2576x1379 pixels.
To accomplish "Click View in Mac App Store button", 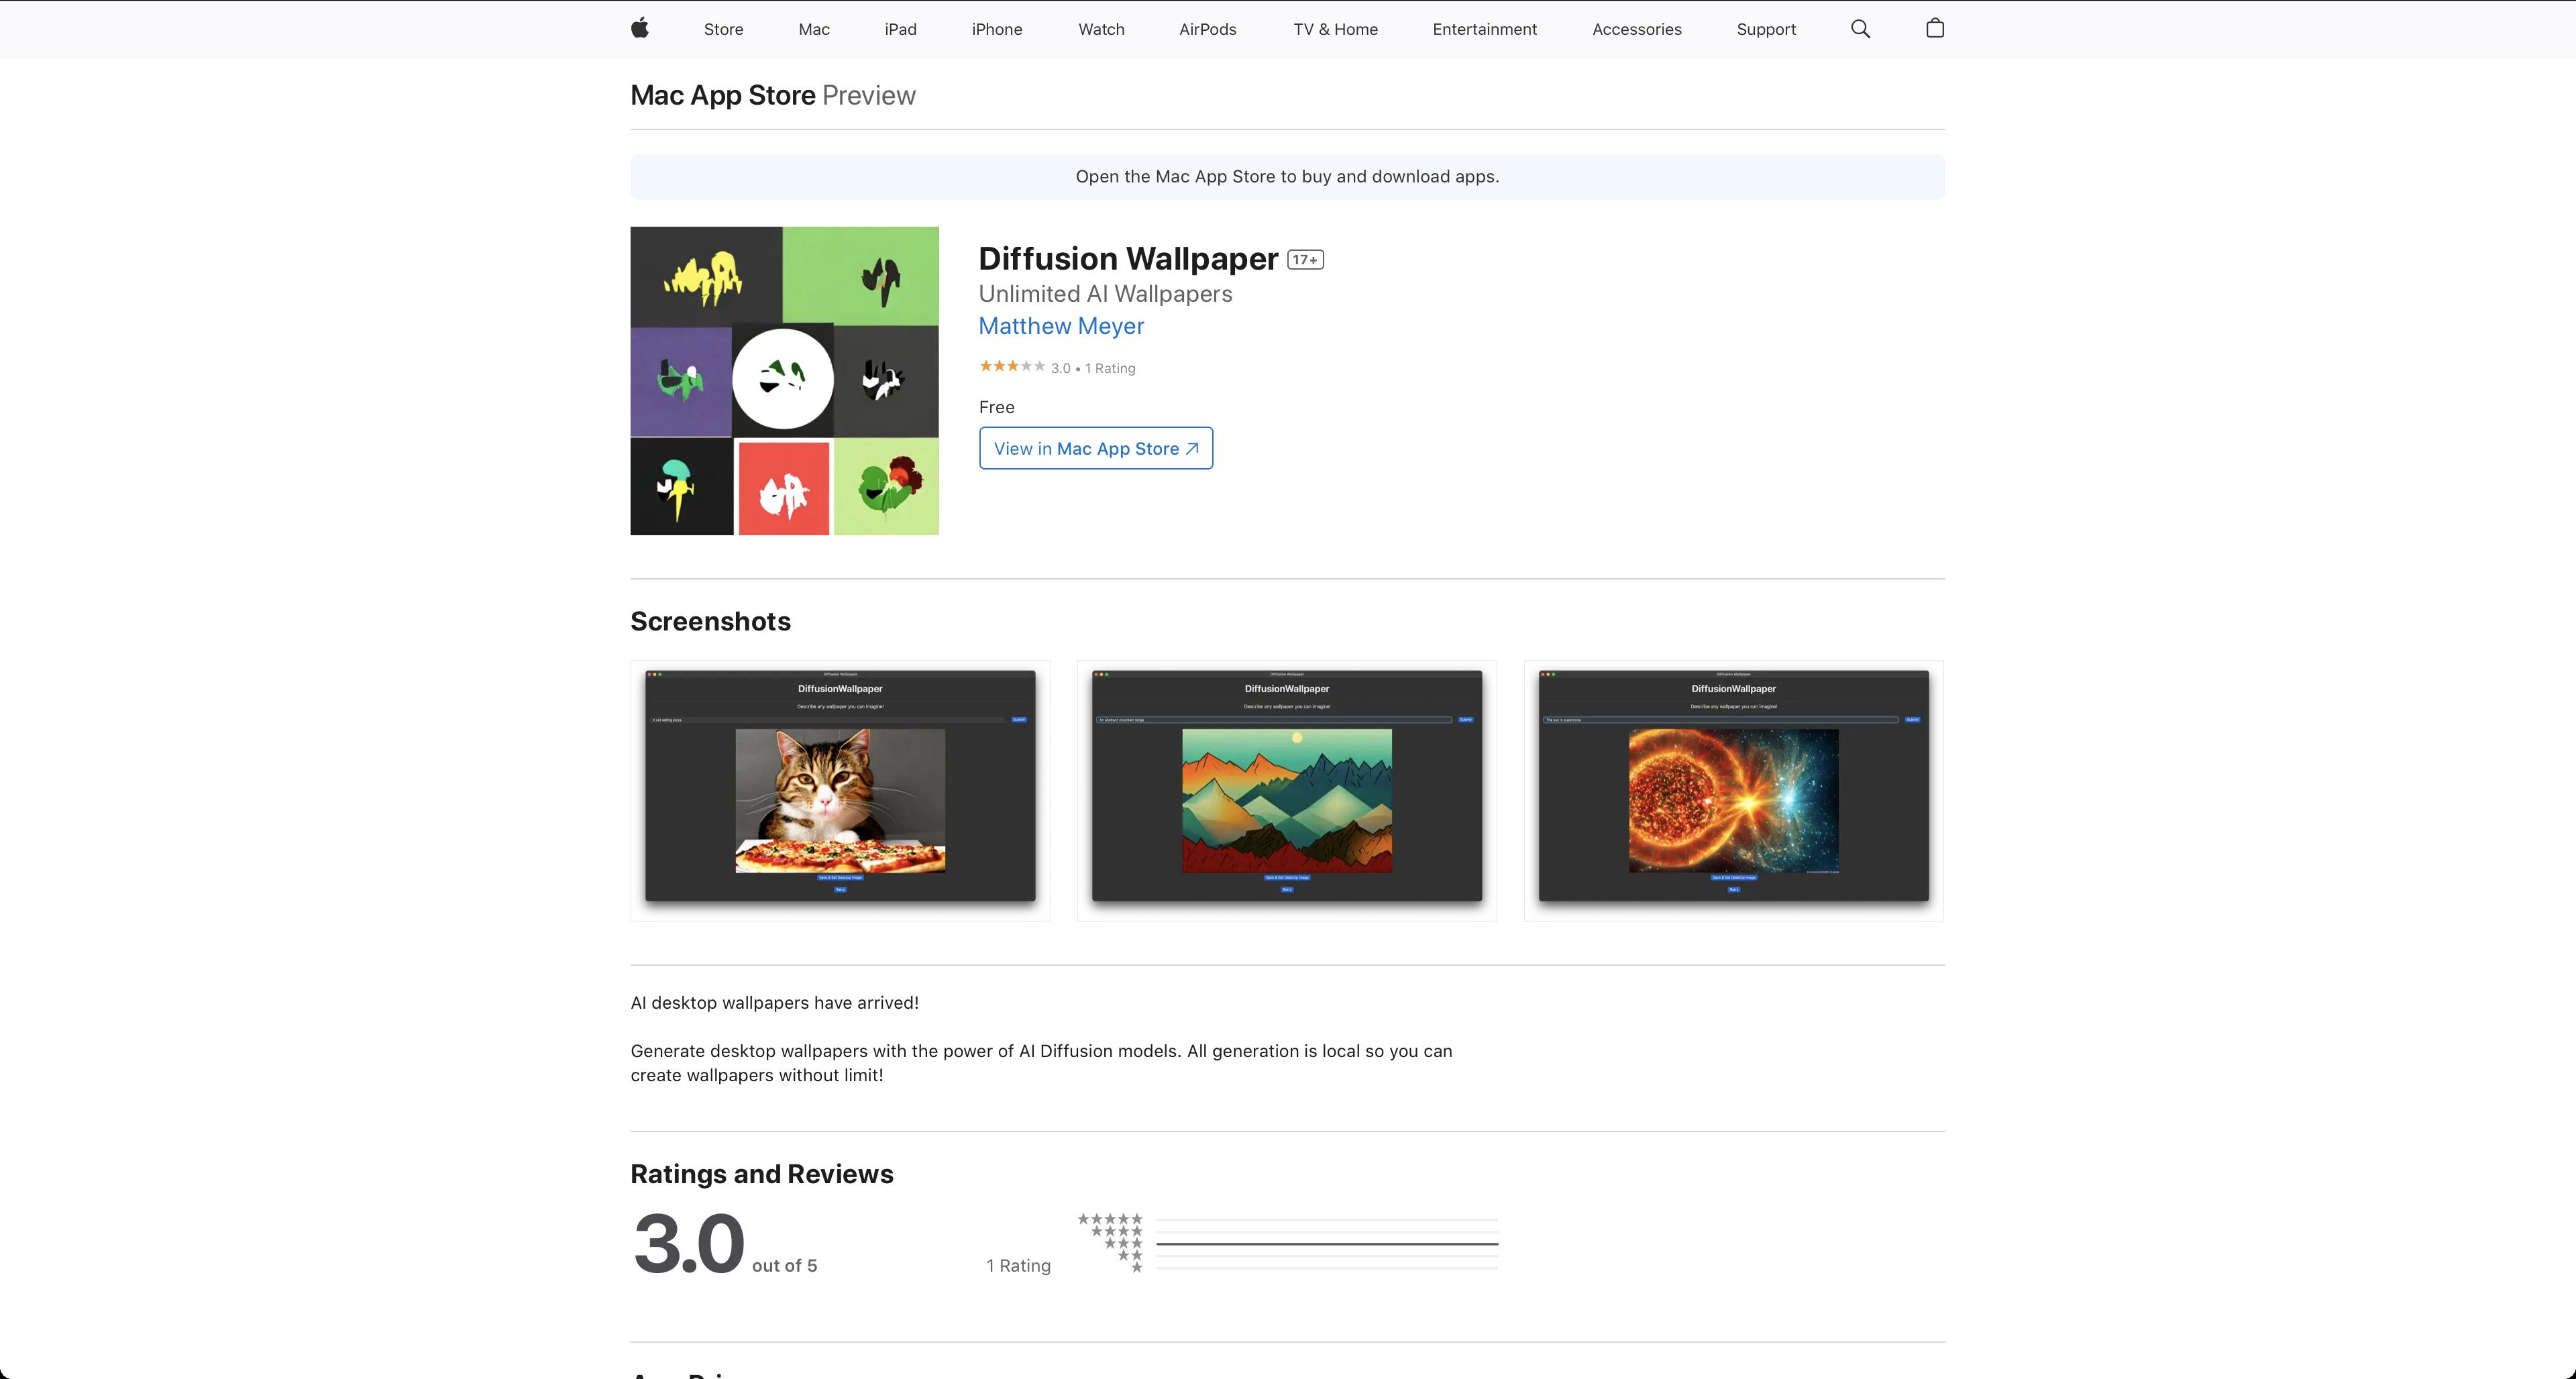I will coord(1095,448).
